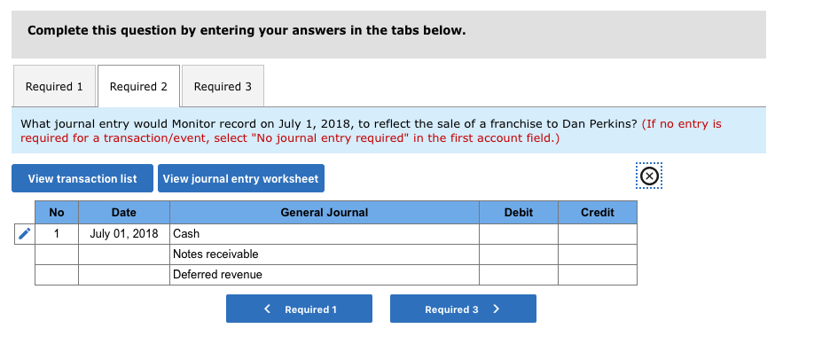Select the Deferred revenue account field
Image resolution: width=822 pixels, height=352 pixels.
click(x=325, y=275)
